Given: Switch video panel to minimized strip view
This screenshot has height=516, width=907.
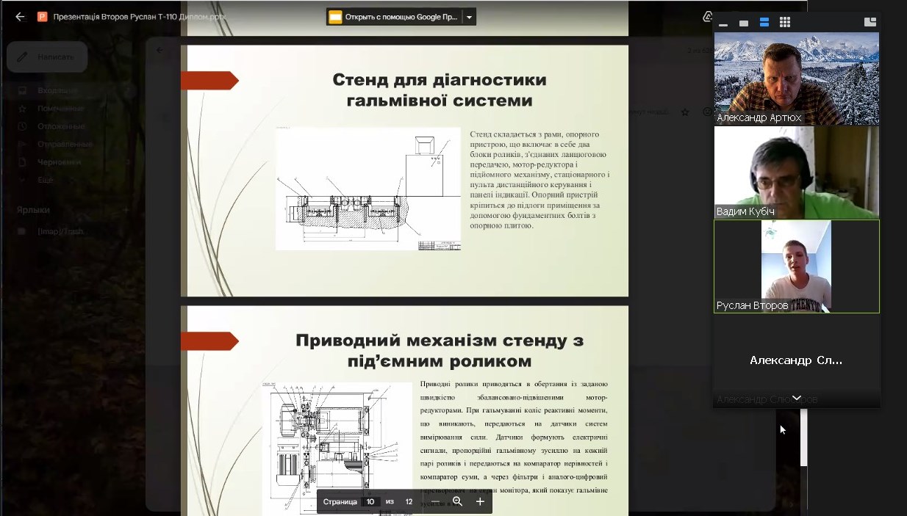Looking at the screenshot, I should coord(723,23).
